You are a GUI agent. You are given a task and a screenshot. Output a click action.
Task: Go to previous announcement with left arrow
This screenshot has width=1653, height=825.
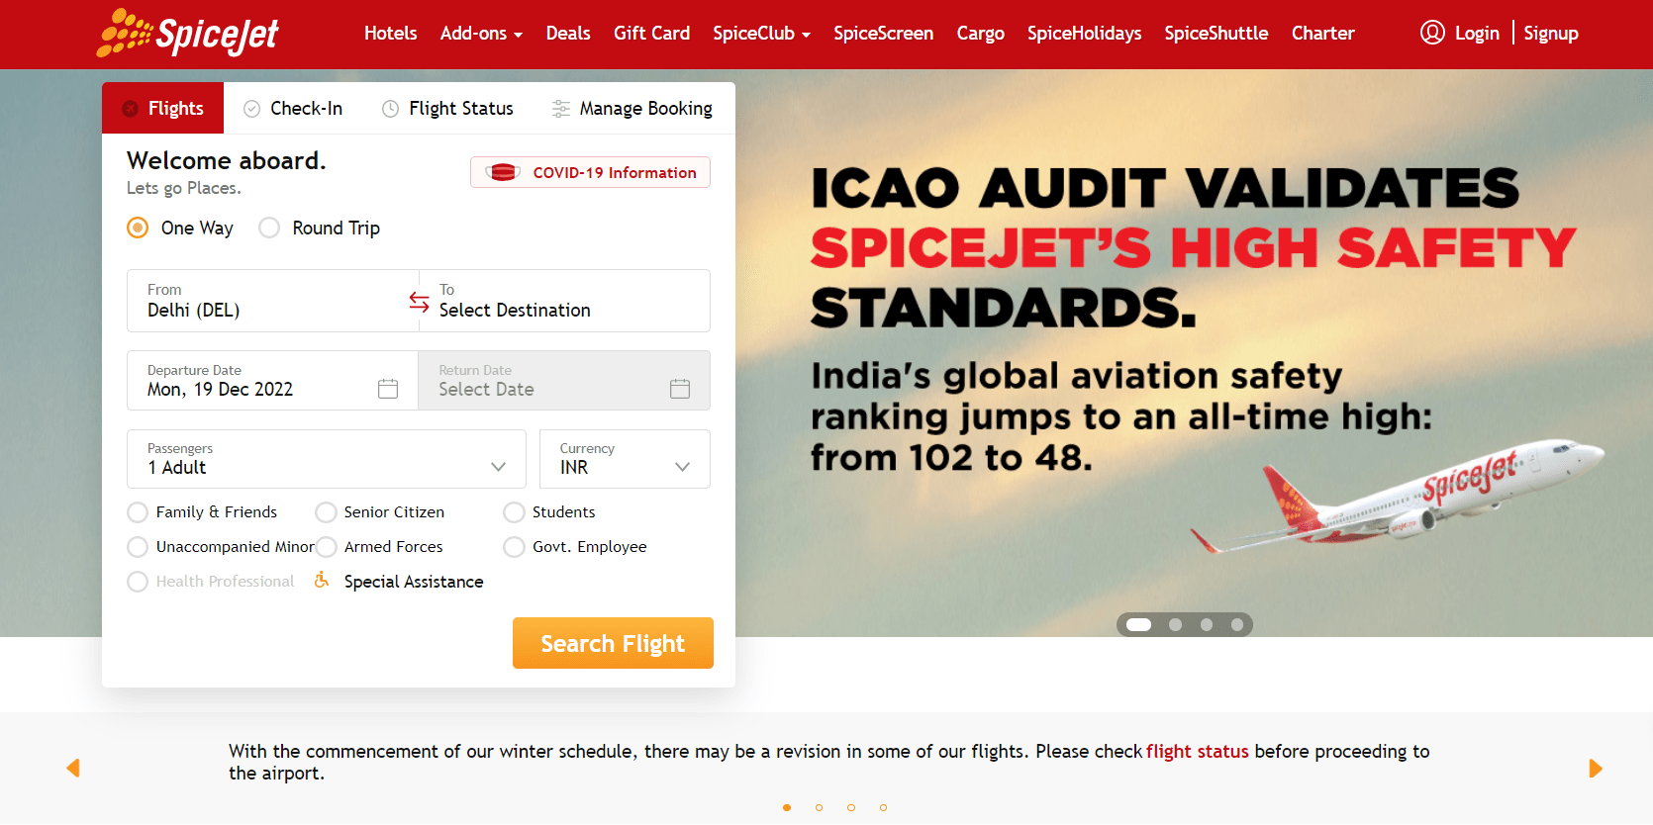click(x=72, y=769)
